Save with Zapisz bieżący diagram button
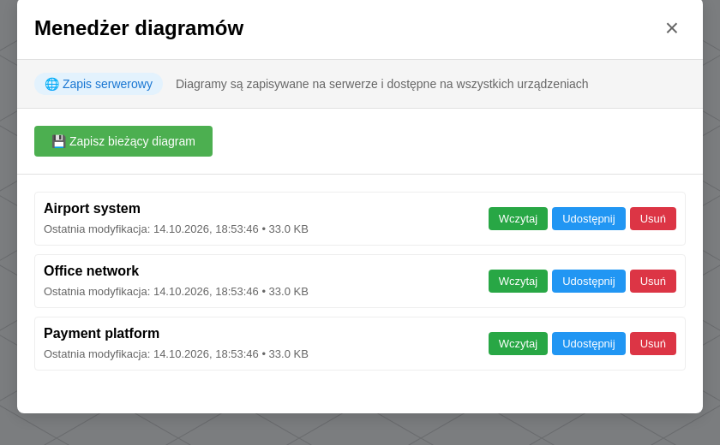720x445 pixels. [123, 141]
